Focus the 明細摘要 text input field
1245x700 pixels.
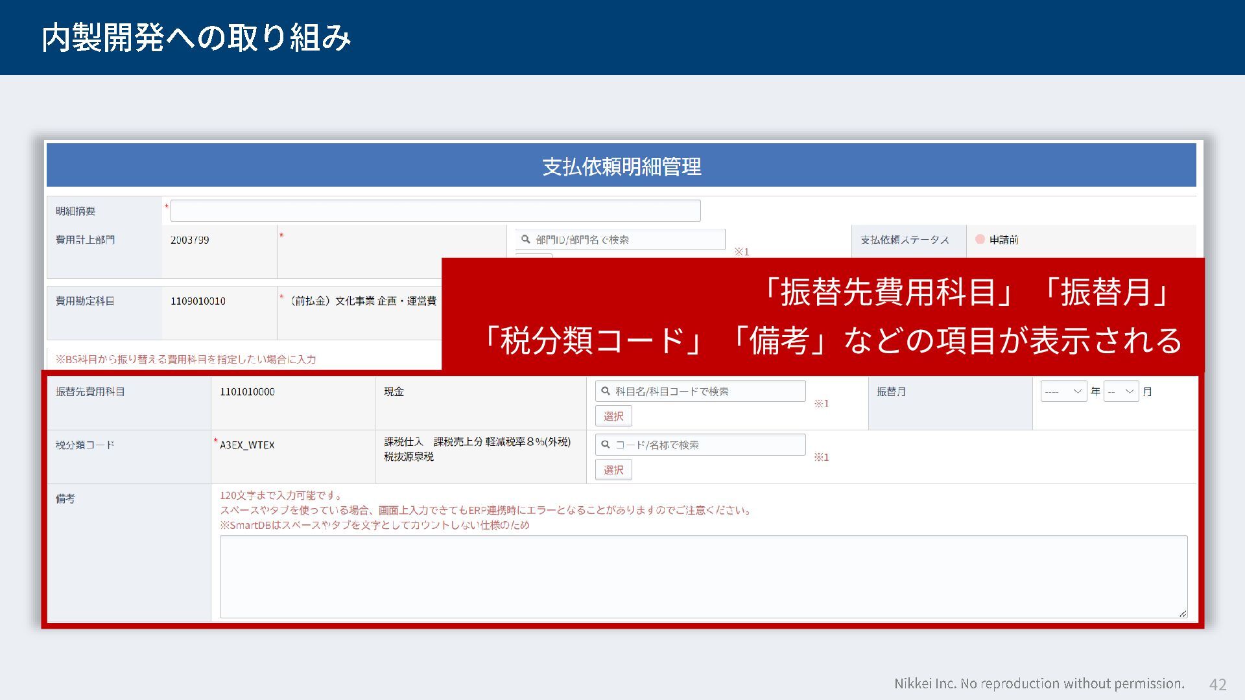[x=434, y=211]
